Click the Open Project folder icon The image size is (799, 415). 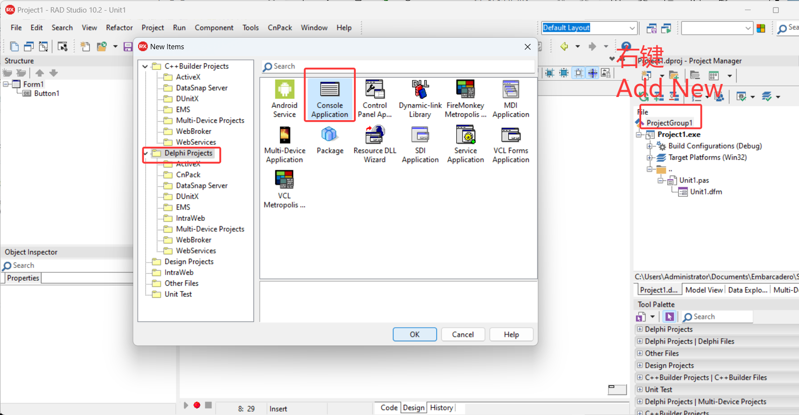101,46
